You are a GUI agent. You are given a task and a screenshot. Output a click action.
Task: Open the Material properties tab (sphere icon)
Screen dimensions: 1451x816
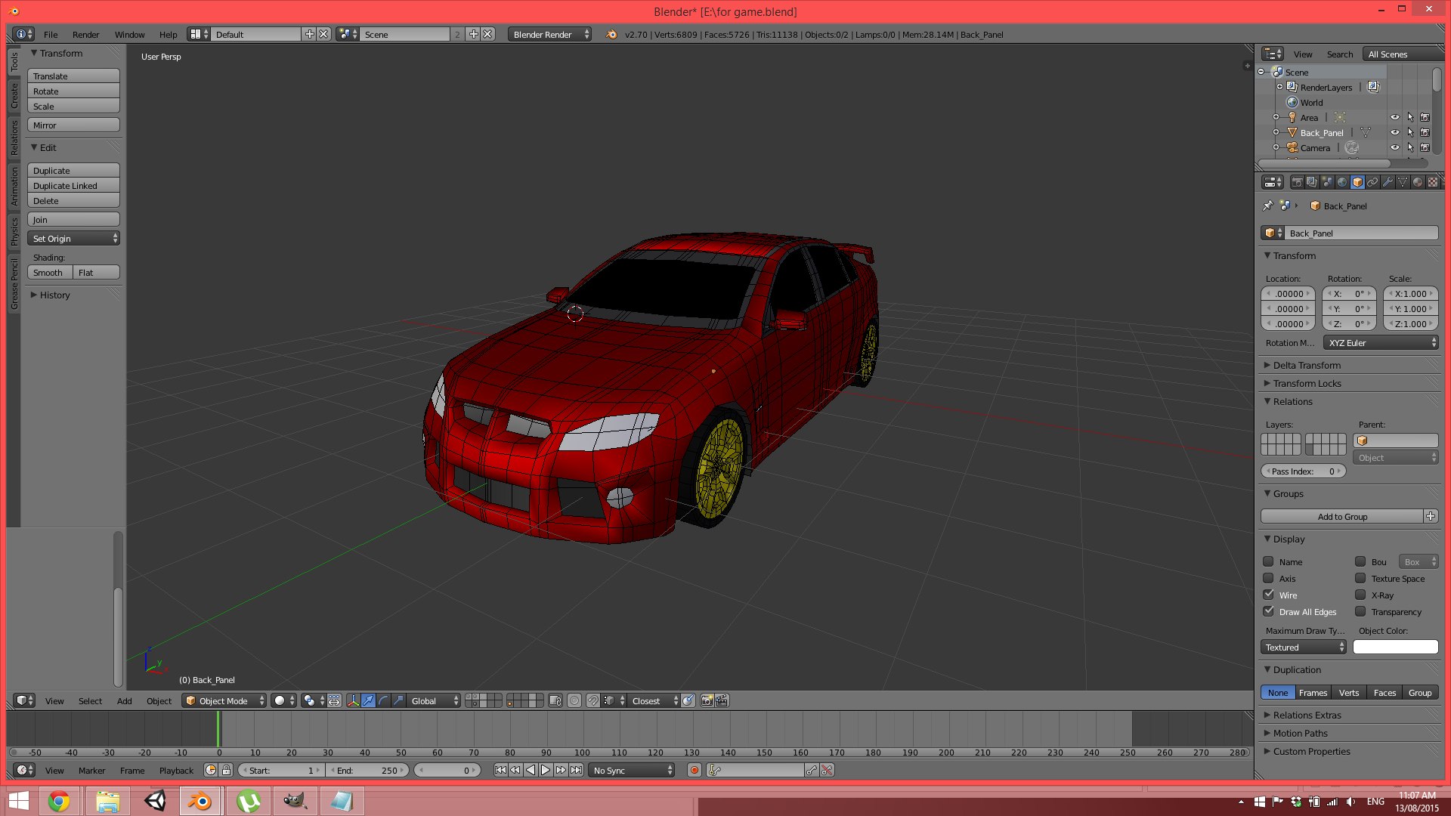[1418, 182]
